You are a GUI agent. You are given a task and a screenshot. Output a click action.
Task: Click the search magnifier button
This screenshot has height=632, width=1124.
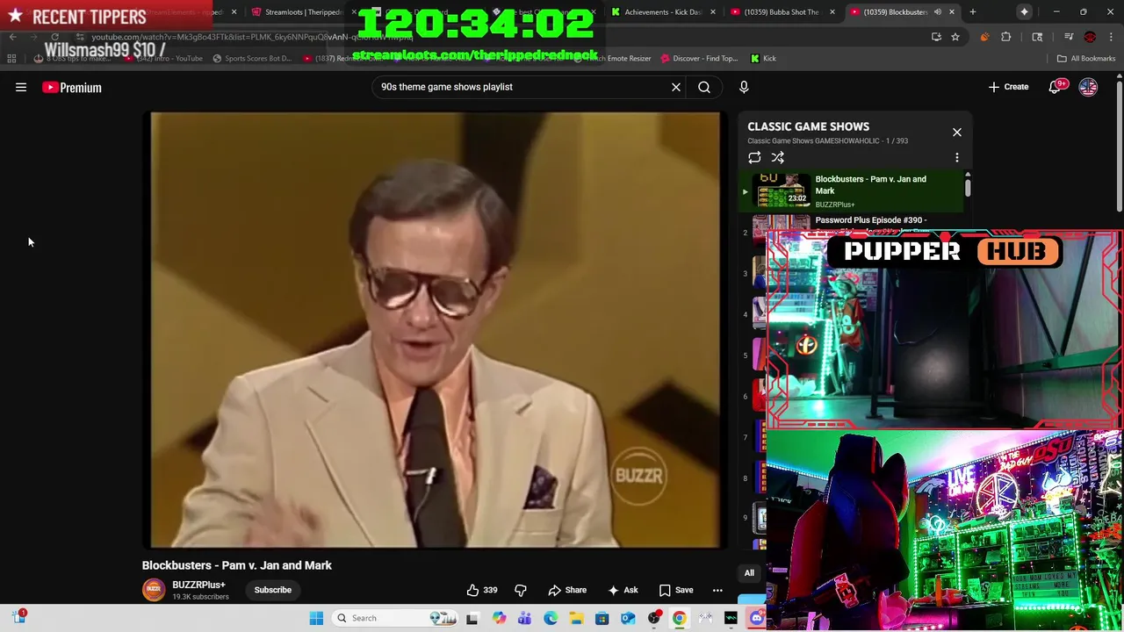click(704, 87)
